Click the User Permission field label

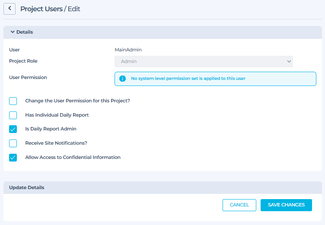tap(28, 77)
